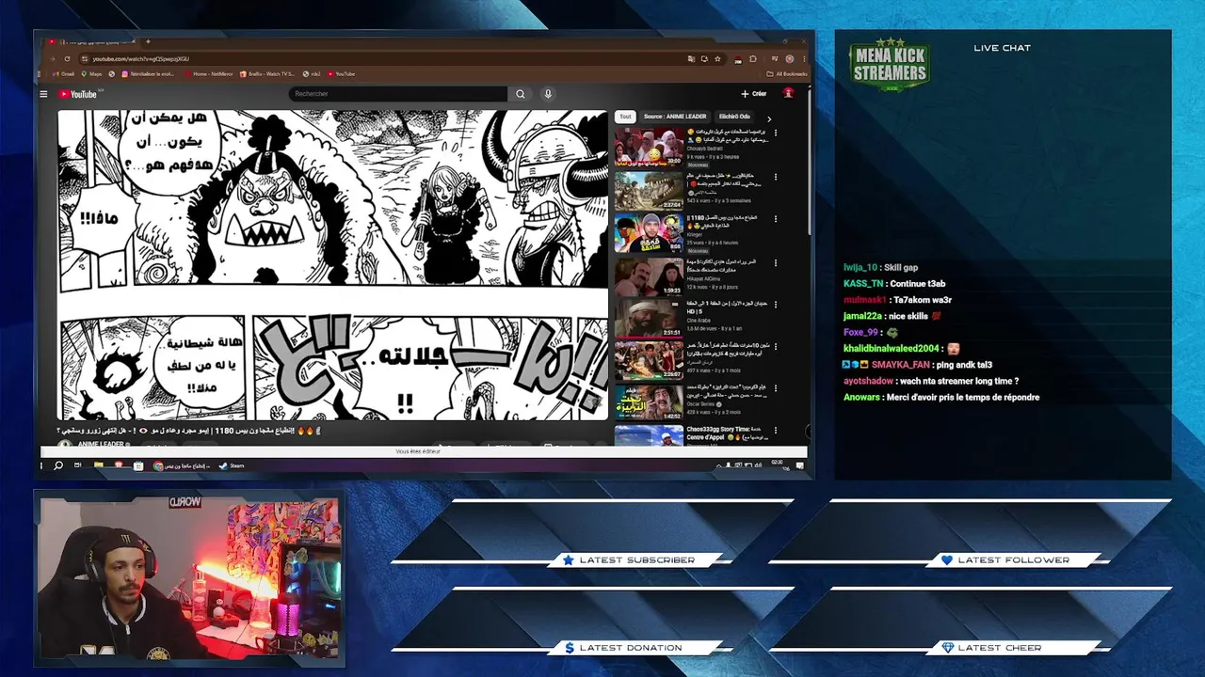
Task: Open the Chrome extensions puzzle icon
Action: point(752,58)
